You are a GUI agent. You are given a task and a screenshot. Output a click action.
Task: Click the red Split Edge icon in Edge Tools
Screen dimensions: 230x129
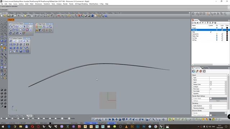(37, 27)
